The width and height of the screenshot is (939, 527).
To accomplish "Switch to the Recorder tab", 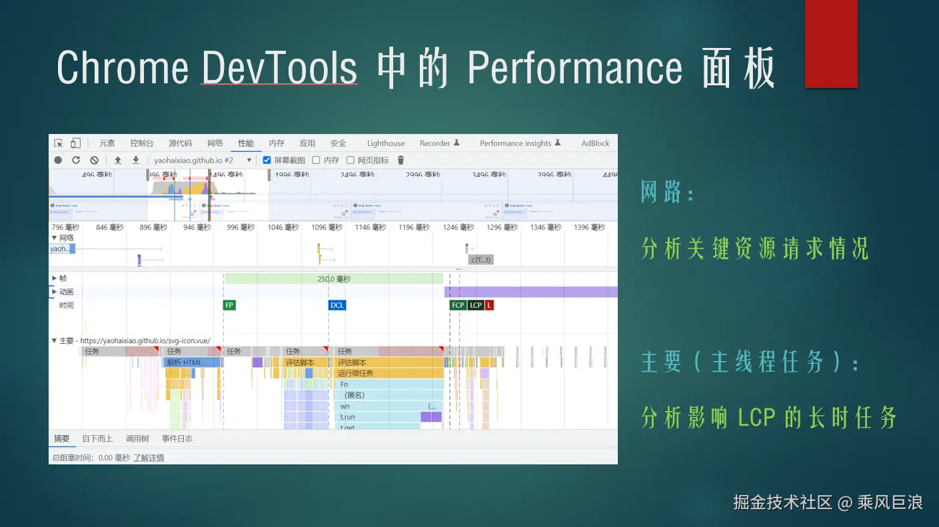I will coord(440,143).
